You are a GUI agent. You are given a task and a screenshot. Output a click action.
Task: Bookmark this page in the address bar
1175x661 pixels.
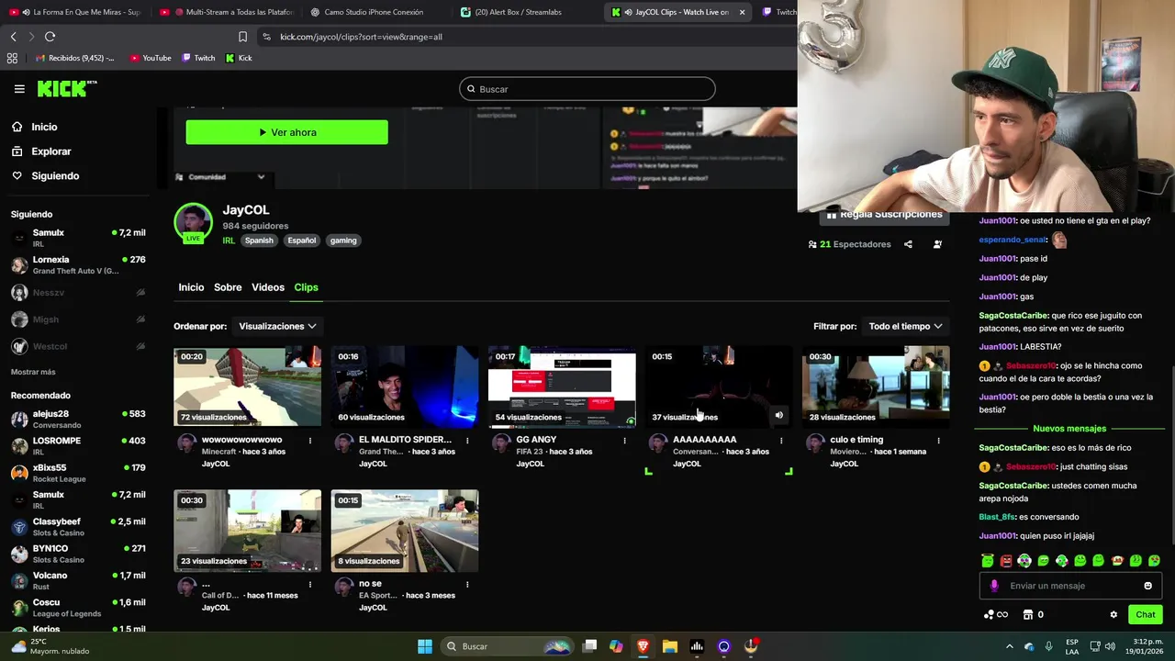coord(242,37)
